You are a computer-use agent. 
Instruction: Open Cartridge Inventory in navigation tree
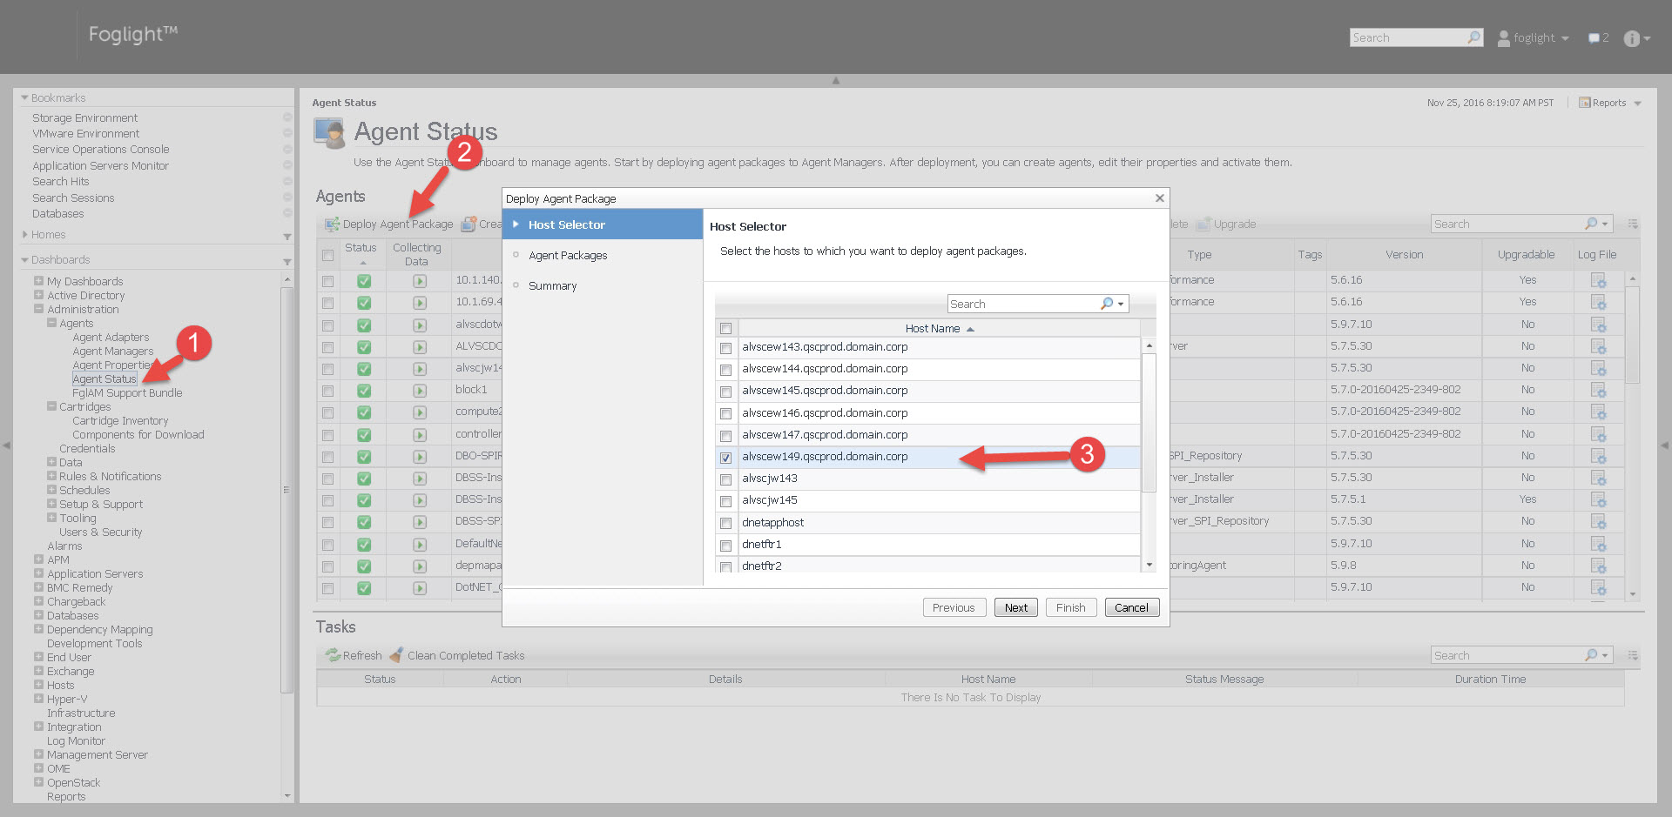(120, 421)
